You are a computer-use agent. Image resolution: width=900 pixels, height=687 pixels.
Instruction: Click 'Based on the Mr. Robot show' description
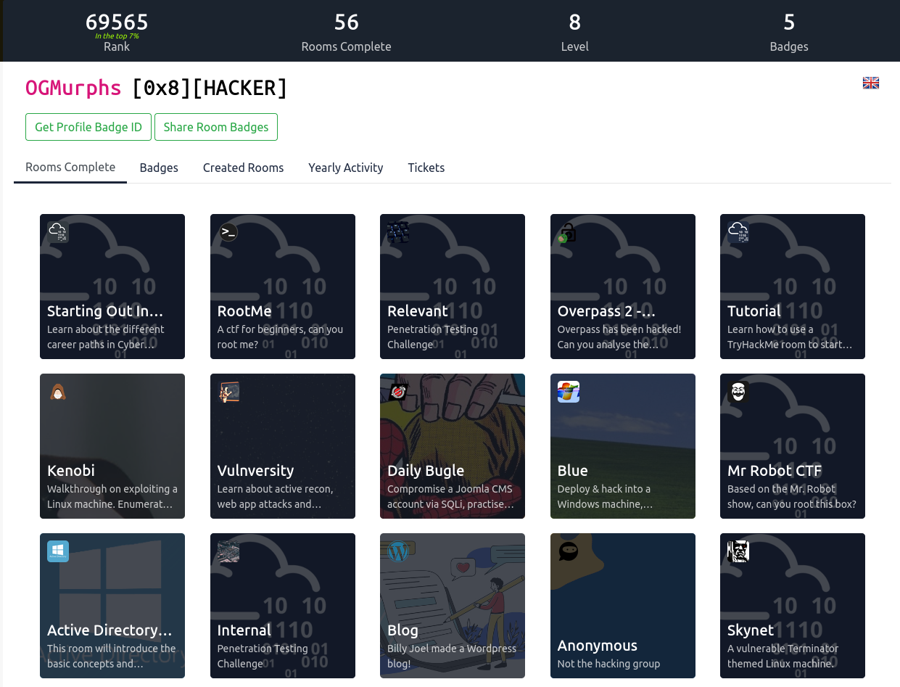(791, 496)
